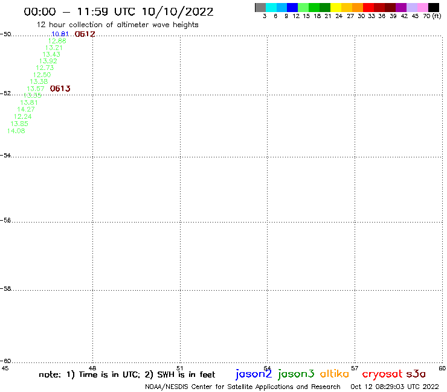
Task: Click the cyan swatch in the color scale
Action: [271, 7]
